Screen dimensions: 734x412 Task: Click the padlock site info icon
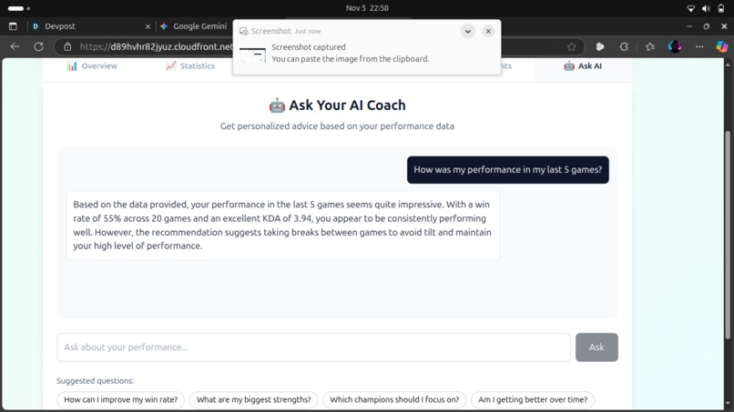click(67, 46)
